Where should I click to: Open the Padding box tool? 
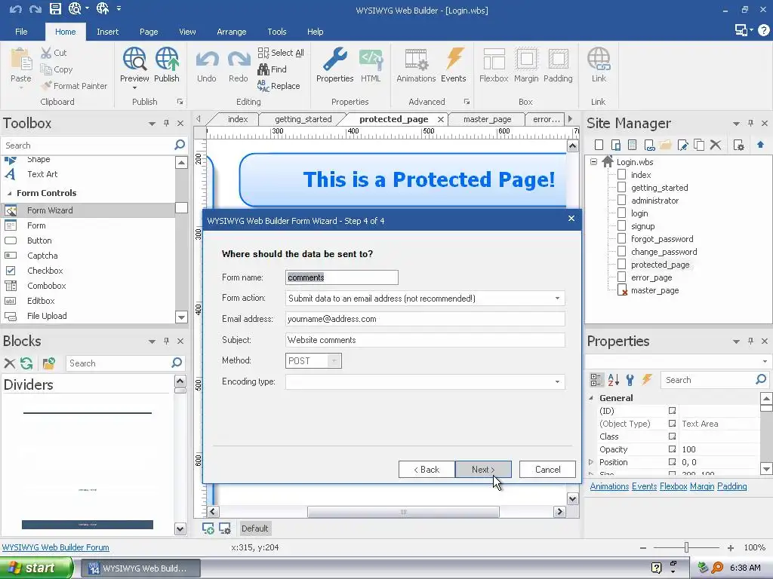558,65
